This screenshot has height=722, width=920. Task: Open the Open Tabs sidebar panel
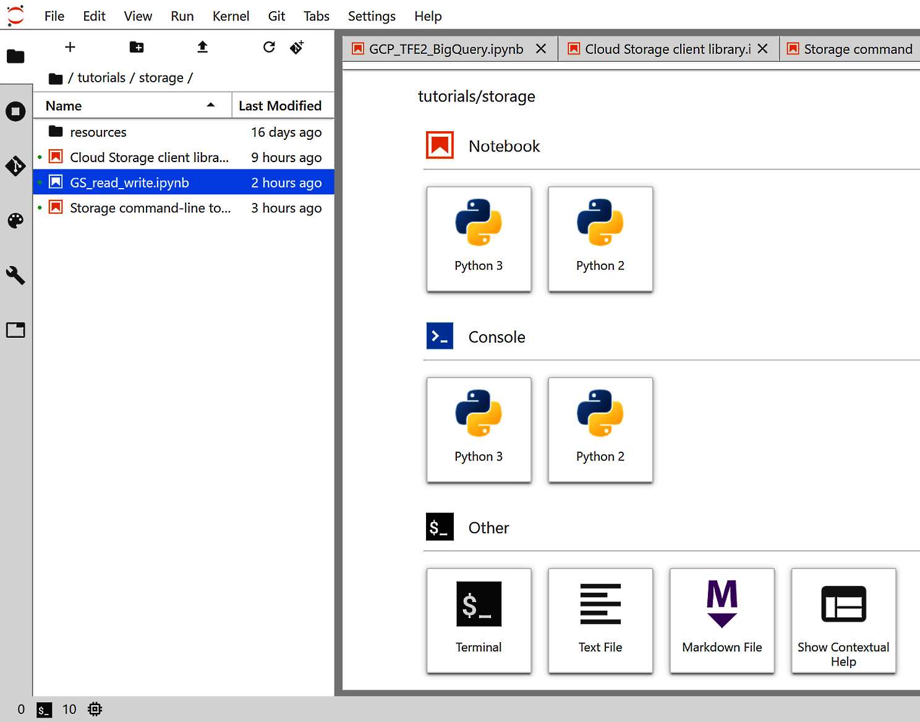15,330
